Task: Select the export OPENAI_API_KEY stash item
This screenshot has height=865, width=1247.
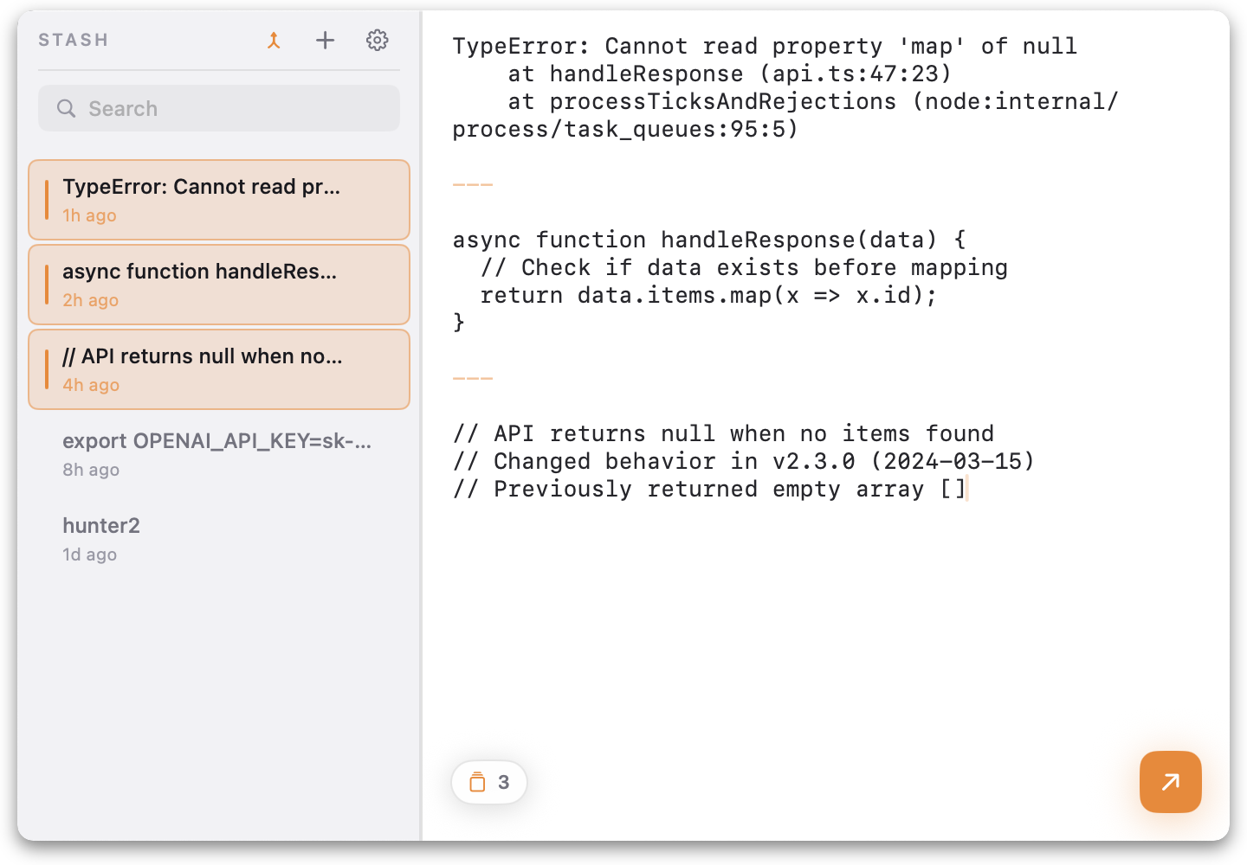Action: [218, 453]
